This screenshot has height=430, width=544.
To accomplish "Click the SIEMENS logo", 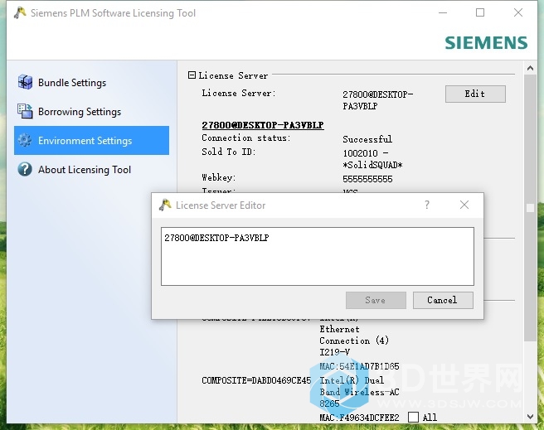I will pos(486,43).
